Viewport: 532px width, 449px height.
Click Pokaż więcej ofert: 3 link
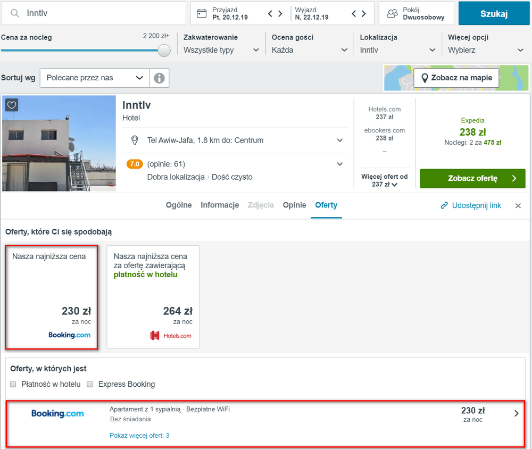pos(139,436)
